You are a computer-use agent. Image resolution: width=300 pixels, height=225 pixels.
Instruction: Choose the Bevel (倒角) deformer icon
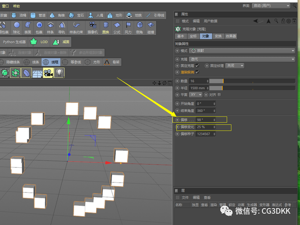point(140,28)
